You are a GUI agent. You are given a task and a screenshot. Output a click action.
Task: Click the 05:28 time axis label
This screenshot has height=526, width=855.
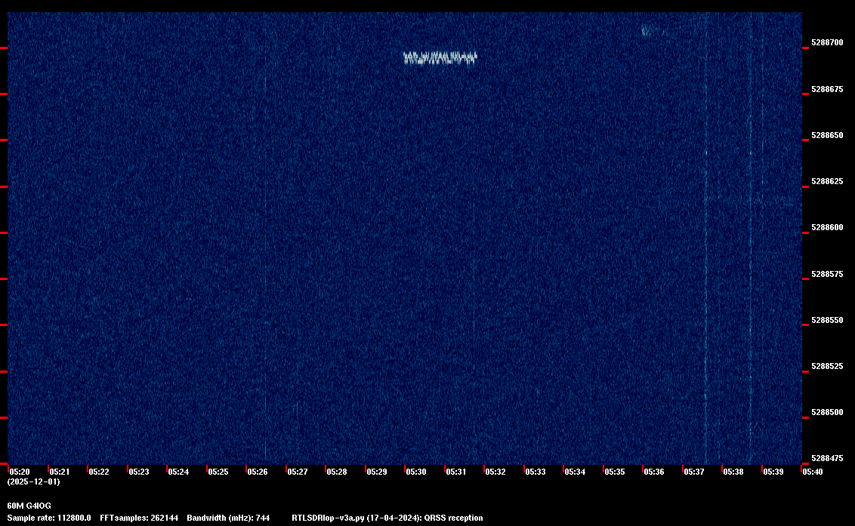(336, 472)
